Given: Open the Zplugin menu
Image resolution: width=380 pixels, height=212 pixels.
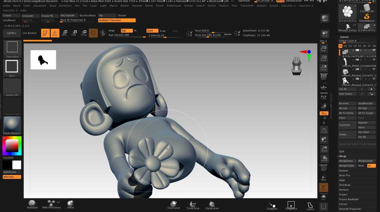Looking at the screenshot, I should tap(261, 6).
